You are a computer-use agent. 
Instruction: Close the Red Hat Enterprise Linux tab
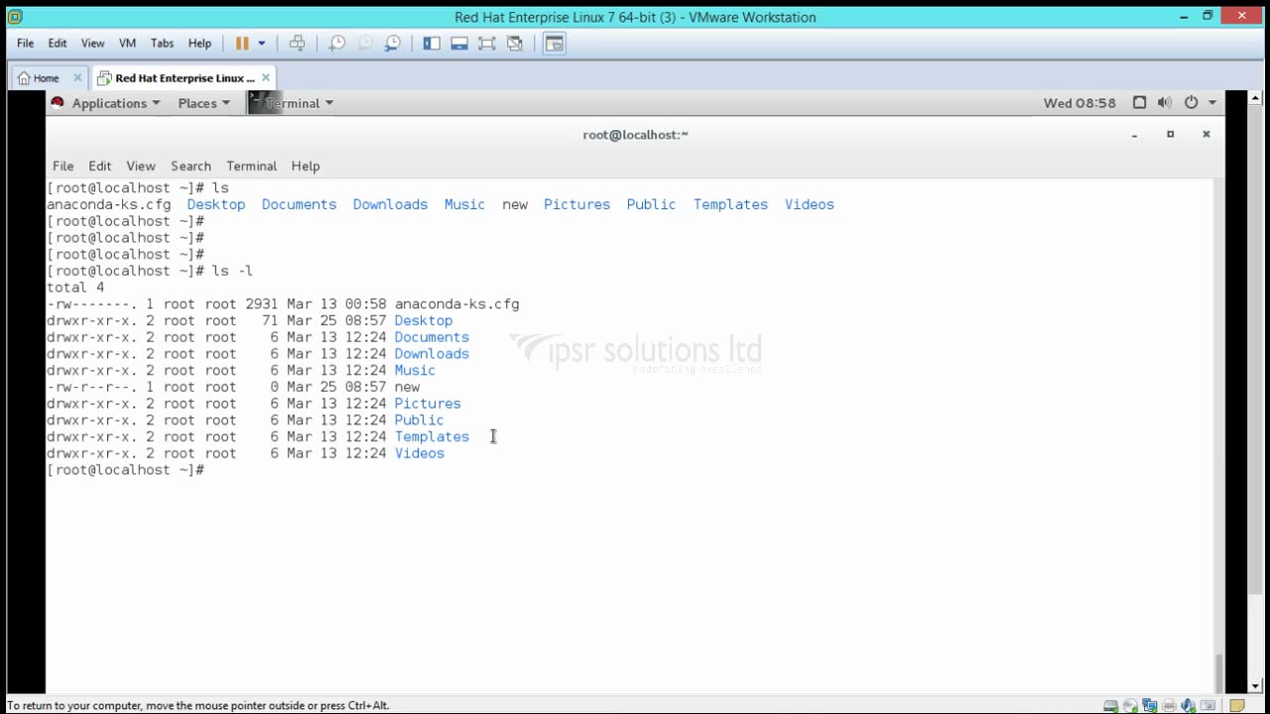(x=266, y=77)
